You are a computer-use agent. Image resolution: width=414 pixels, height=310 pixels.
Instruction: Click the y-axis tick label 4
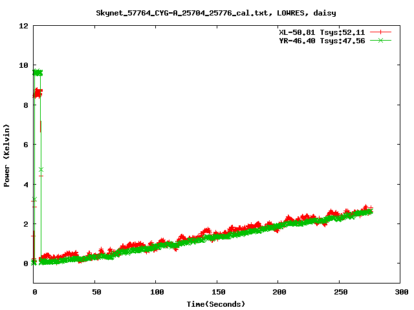click(x=26, y=185)
